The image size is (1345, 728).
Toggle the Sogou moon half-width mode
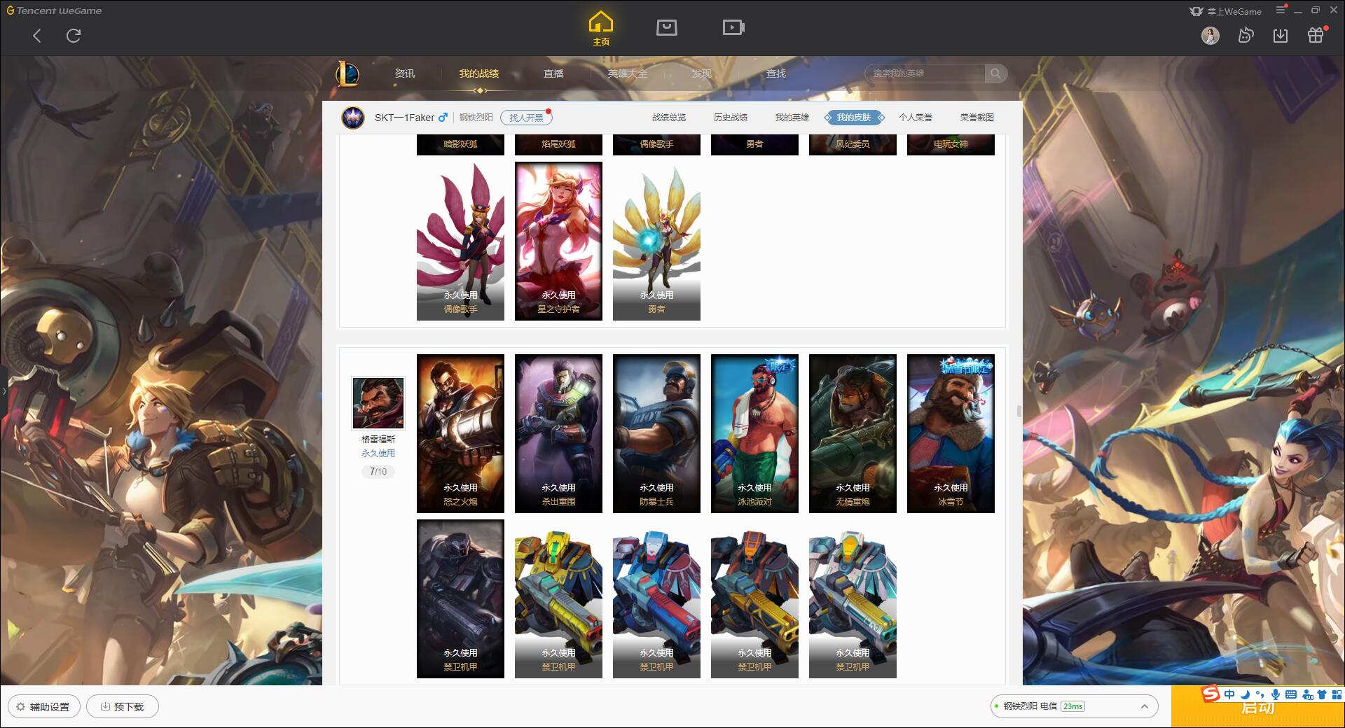(x=1246, y=694)
